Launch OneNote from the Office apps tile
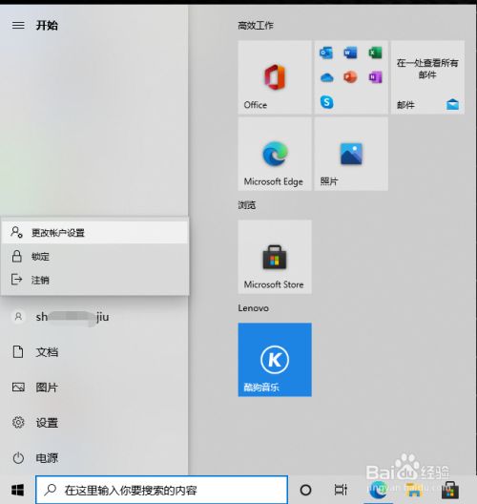477x504 pixels. (x=375, y=77)
